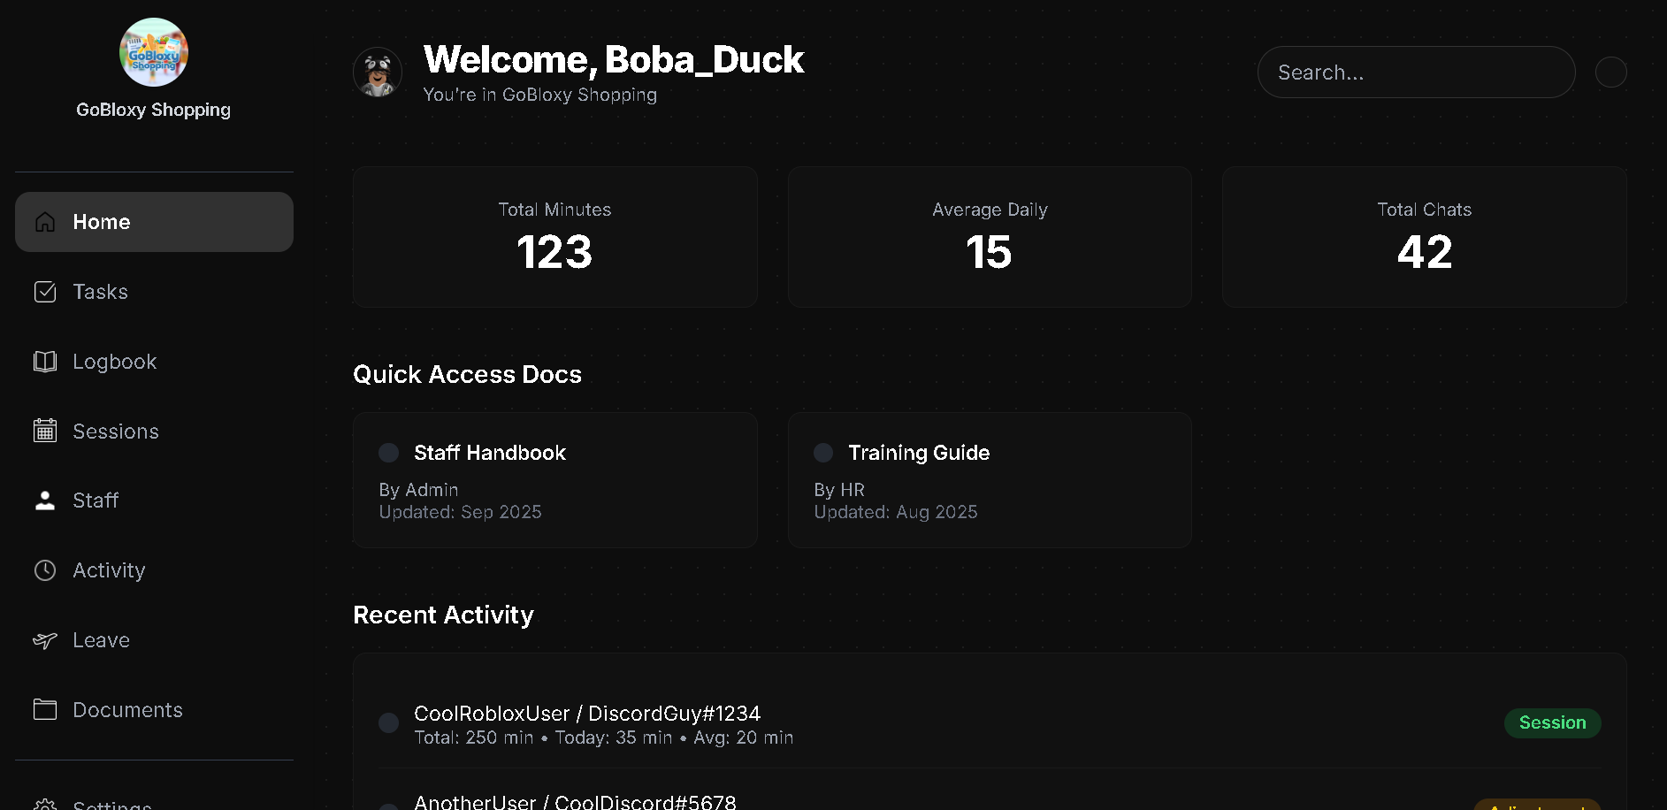Mark the status dot on CoolRobloxUser's entry

[388, 722]
